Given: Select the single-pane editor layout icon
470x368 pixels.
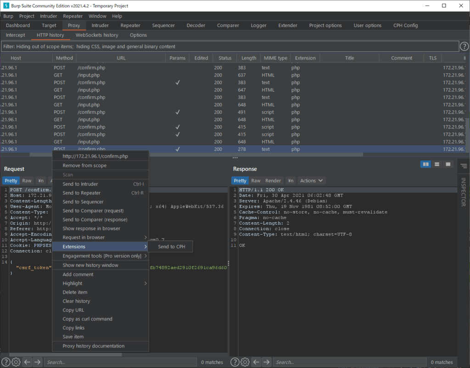Looking at the screenshot, I should [448, 163].
